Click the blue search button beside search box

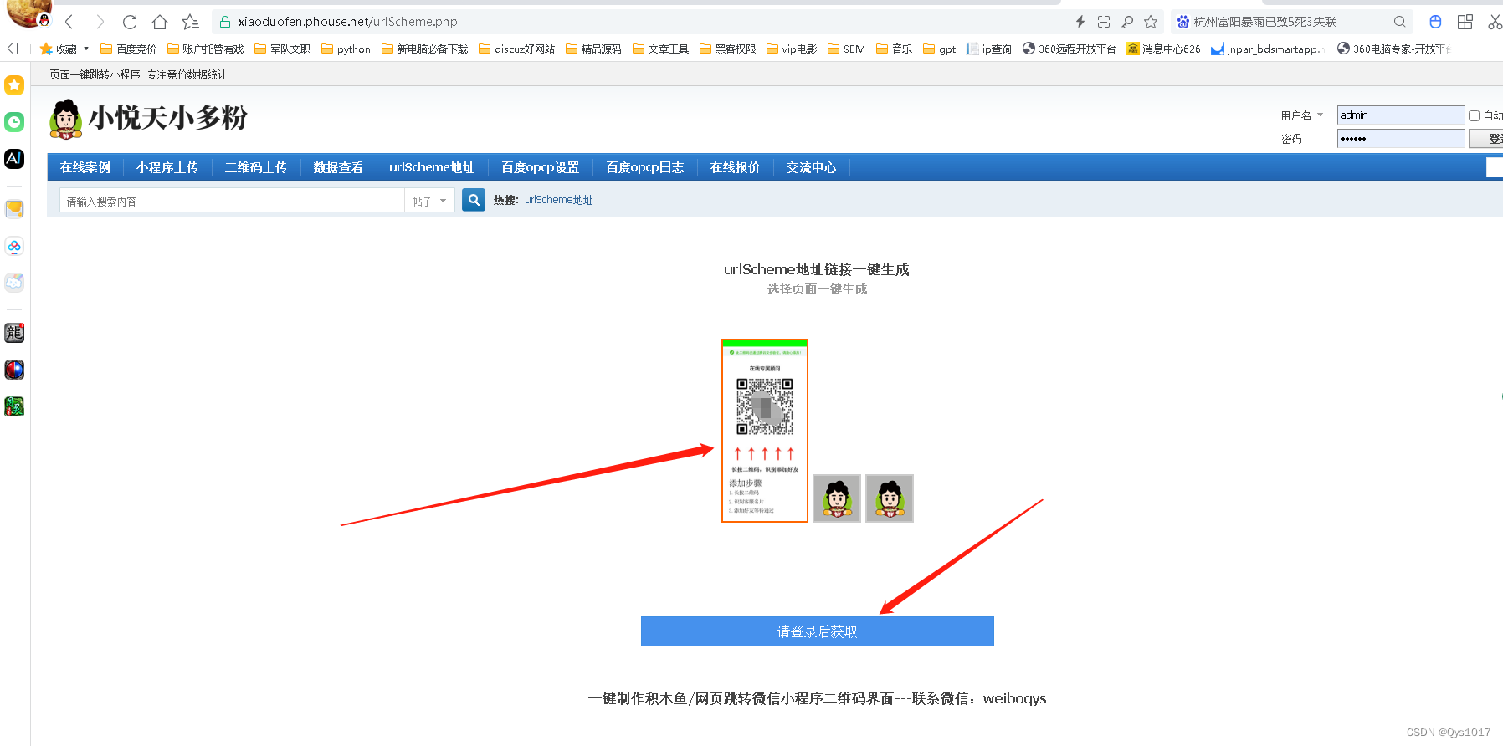coord(474,200)
